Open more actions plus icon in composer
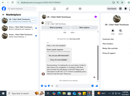130x96 pixels. coord(42,86)
